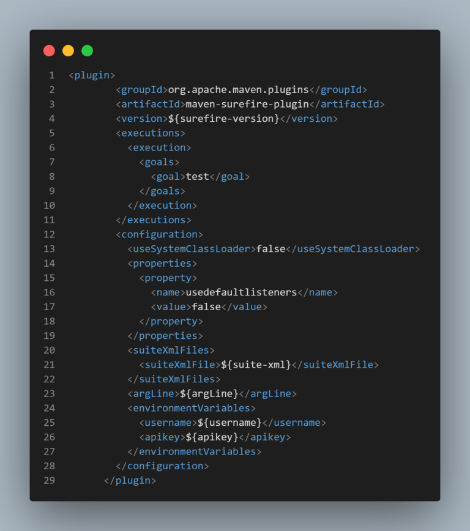This screenshot has height=531, width=470.
Task: Click the red close dot
Action: click(x=50, y=51)
